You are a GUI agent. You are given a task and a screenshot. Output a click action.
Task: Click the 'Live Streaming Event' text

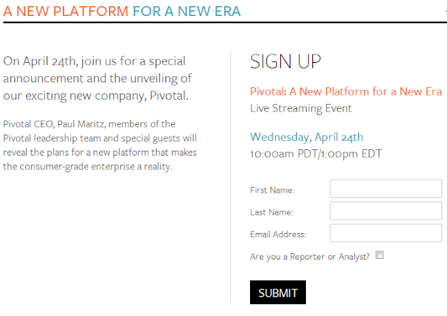click(301, 108)
